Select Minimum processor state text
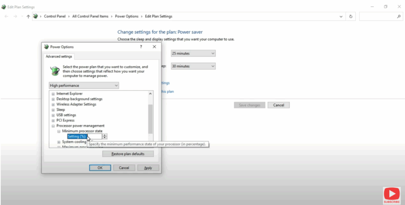This screenshot has height=205, width=405. coord(82,131)
